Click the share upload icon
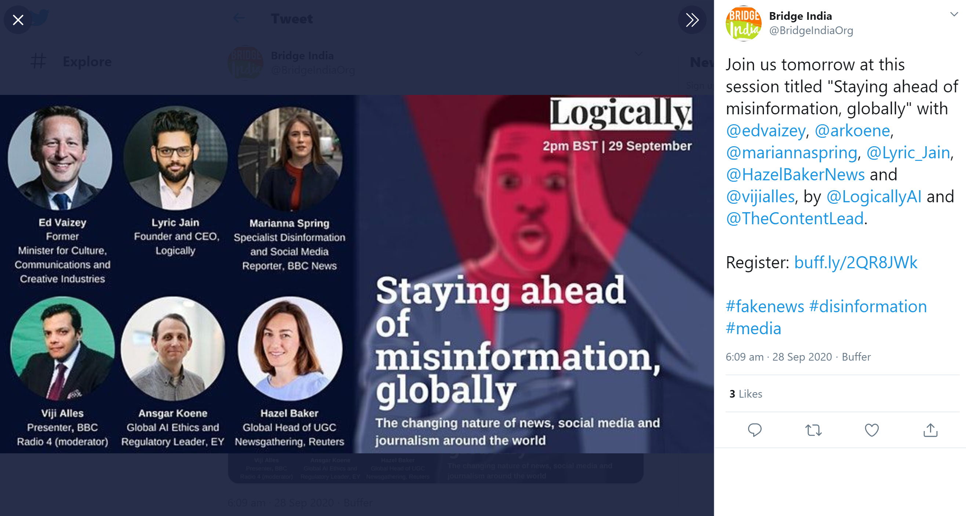Screen dimensions: 966x516 pos(930,430)
